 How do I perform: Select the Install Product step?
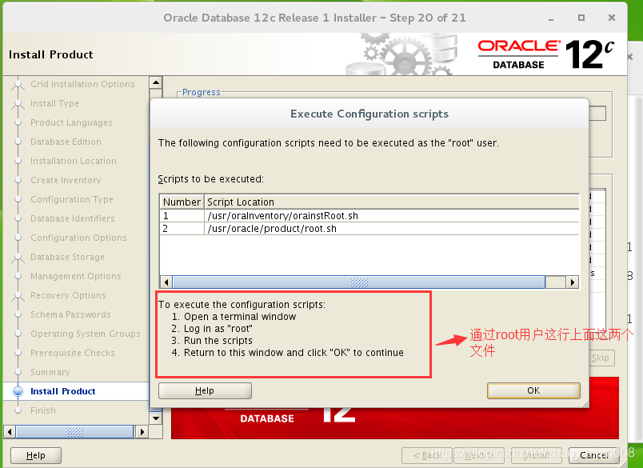[x=62, y=391]
